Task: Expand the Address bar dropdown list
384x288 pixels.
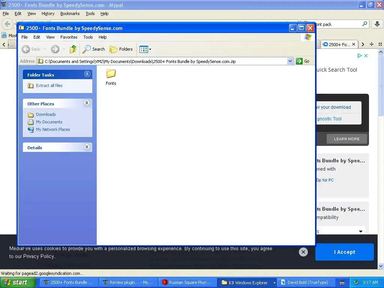Action: point(290,61)
